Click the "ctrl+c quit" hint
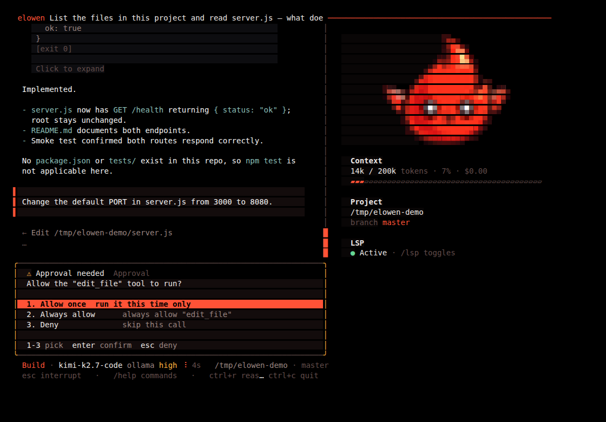This screenshot has width=606, height=422. tap(293, 375)
